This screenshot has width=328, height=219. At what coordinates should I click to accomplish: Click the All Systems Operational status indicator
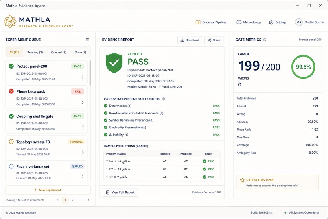(302, 212)
